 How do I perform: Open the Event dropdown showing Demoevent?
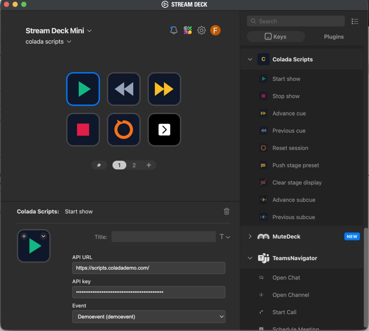pyautogui.click(x=149, y=317)
